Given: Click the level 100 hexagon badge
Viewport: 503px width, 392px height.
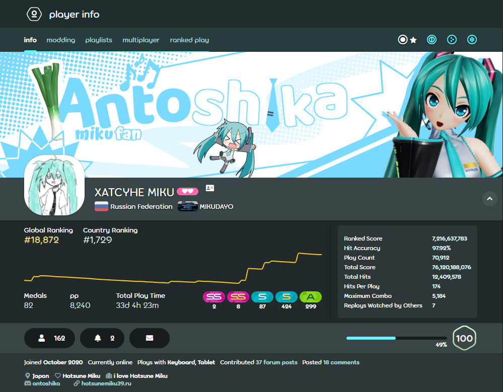Looking at the screenshot, I should [464, 338].
